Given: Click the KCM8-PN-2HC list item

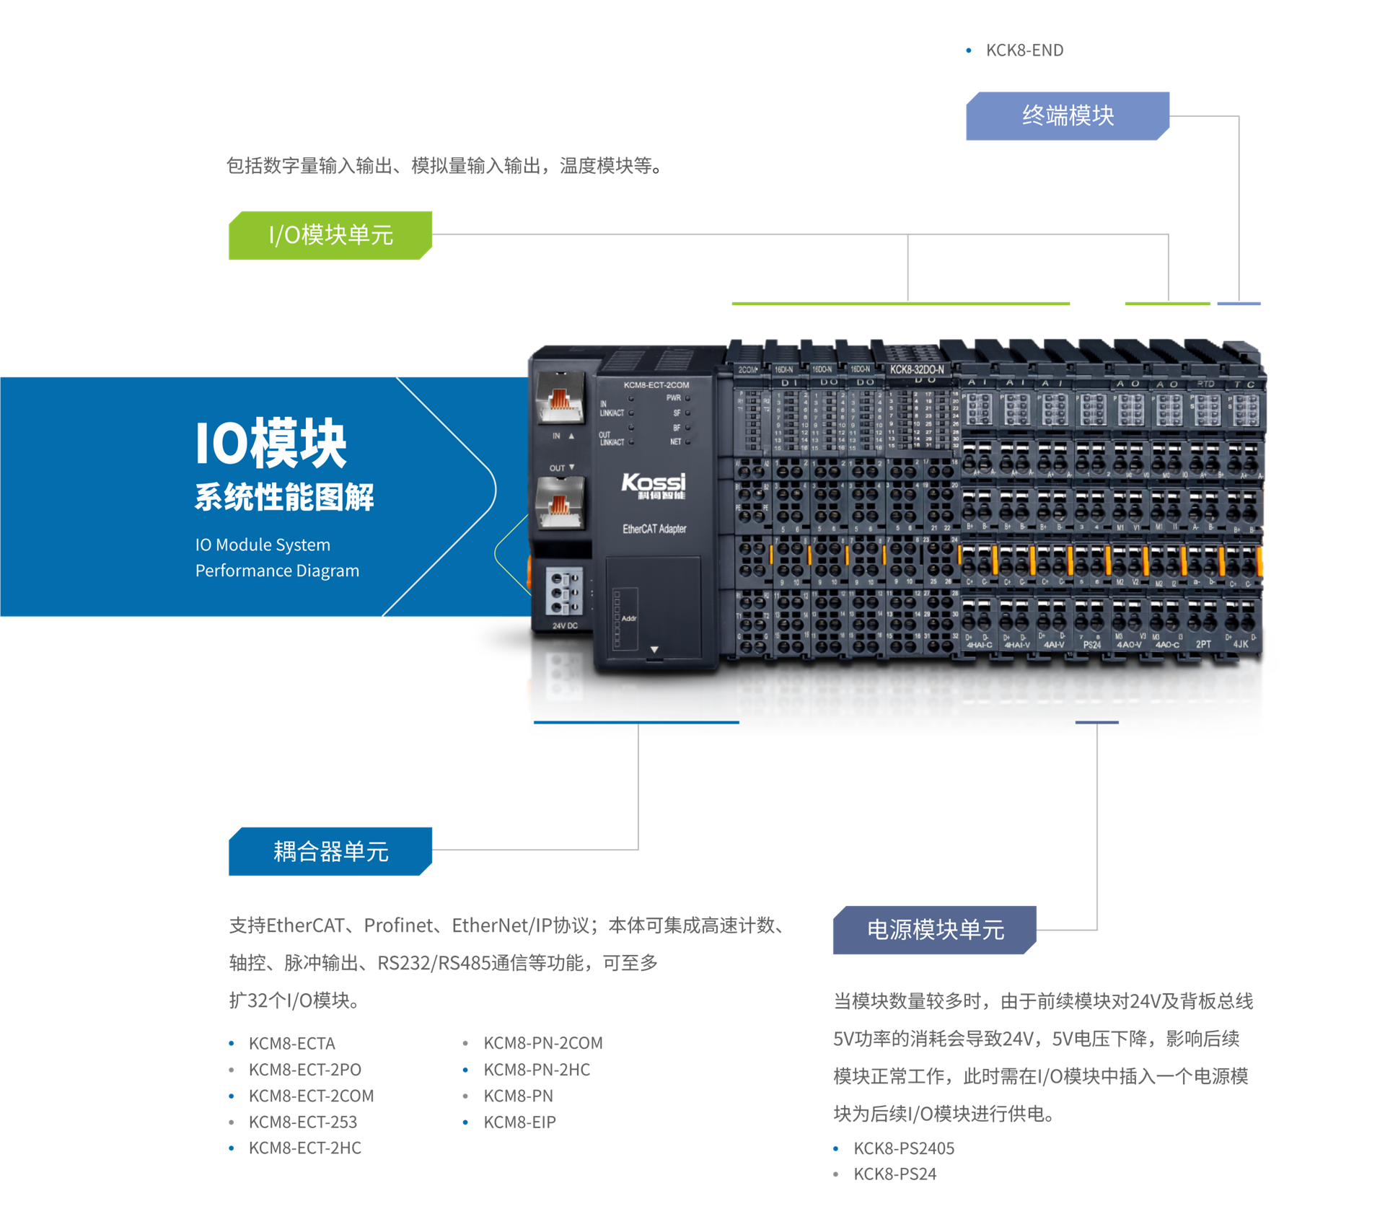Looking at the screenshot, I should pyautogui.click(x=537, y=1070).
